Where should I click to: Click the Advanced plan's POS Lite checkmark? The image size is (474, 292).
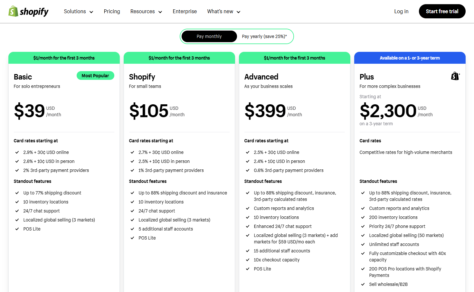coord(248,269)
